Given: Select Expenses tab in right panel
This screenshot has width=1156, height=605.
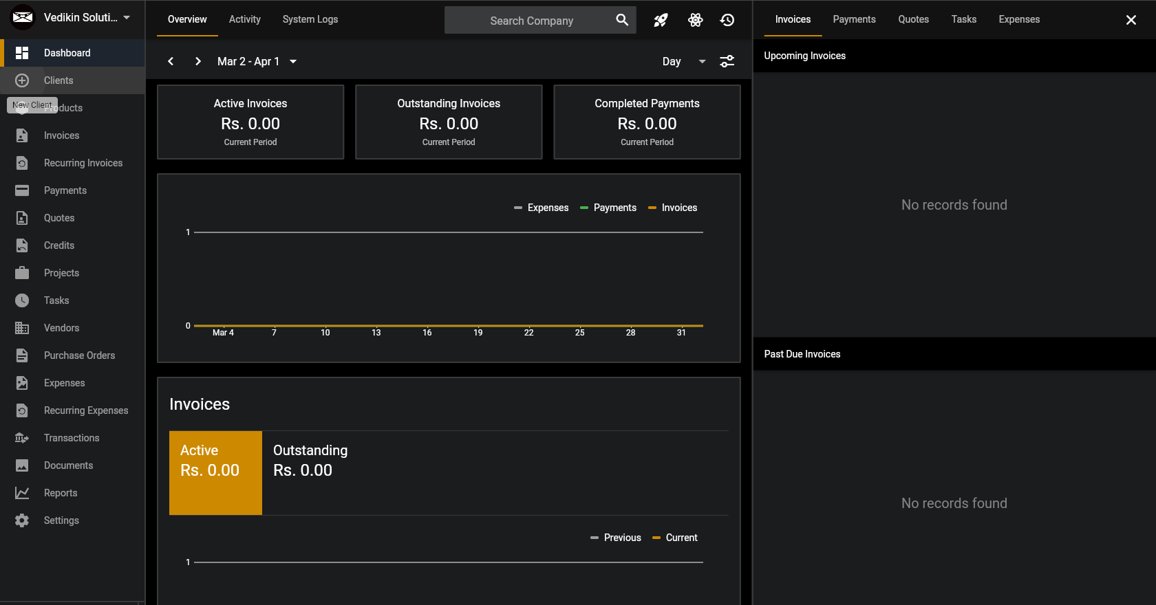Looking at the screenshot, I should click(1019, 19).
